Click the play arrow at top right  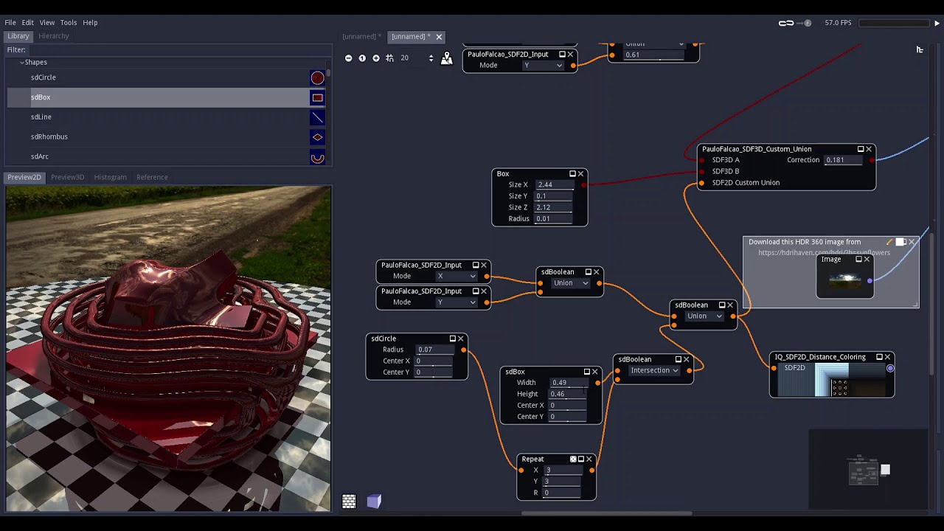click(x=937, y=23)
